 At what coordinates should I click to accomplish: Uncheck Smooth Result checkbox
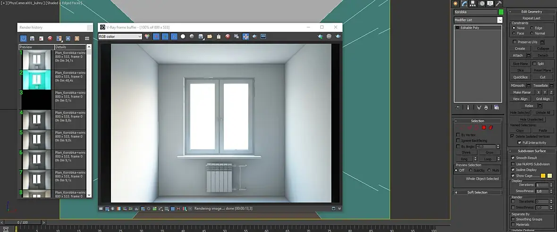click(513, 158)
